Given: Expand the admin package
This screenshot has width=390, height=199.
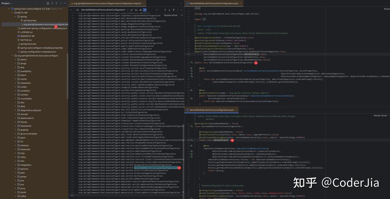Looking at the screenshot, I should pyautogui.click(x=16, y=60).
